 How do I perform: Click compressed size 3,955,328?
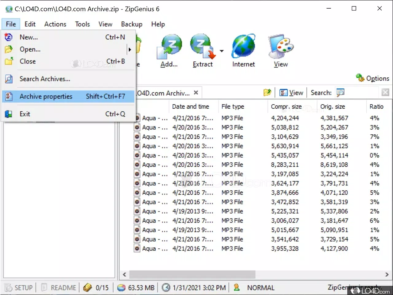pos(285,248)
